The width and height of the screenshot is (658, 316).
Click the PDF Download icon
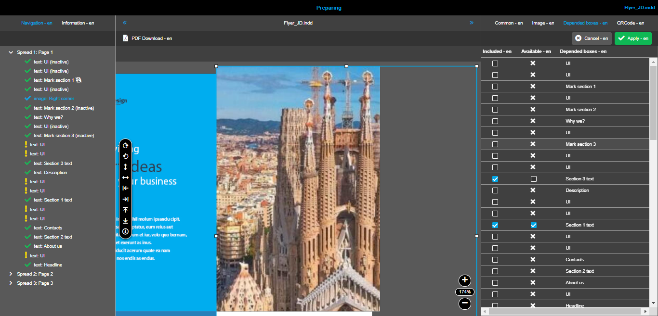[126, 38]
